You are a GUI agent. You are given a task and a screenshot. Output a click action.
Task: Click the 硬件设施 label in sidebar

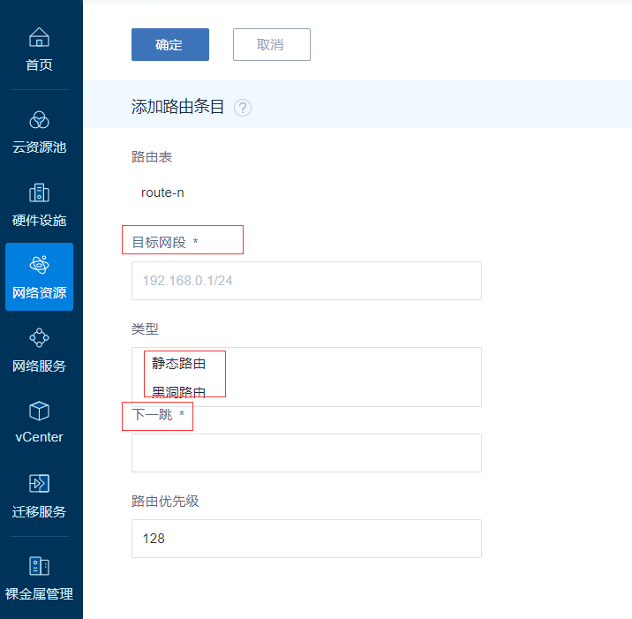coord(39,221)
